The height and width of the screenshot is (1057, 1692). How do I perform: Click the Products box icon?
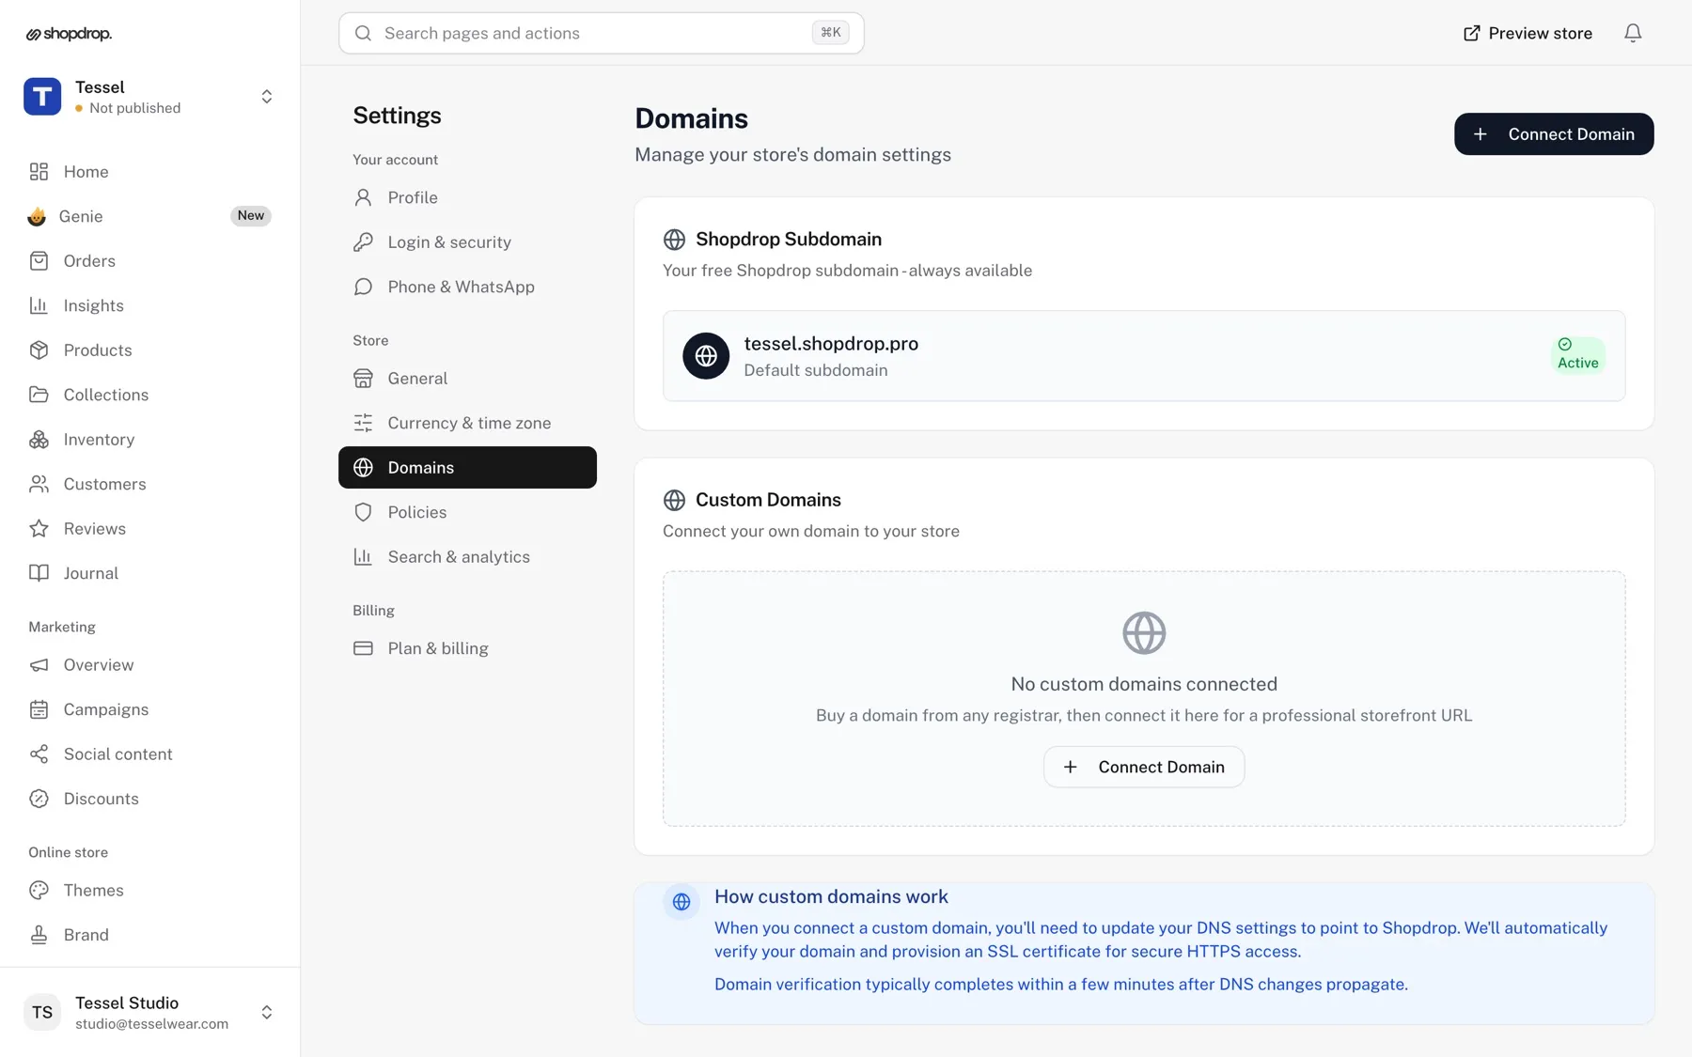(x=39, y=350)
